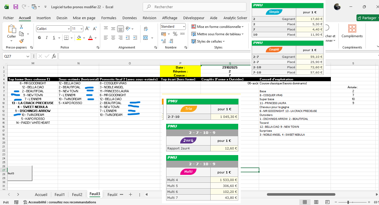Click the text orientation icon
The width and height of the screenshot is (379, 205).
pos(128,28)
